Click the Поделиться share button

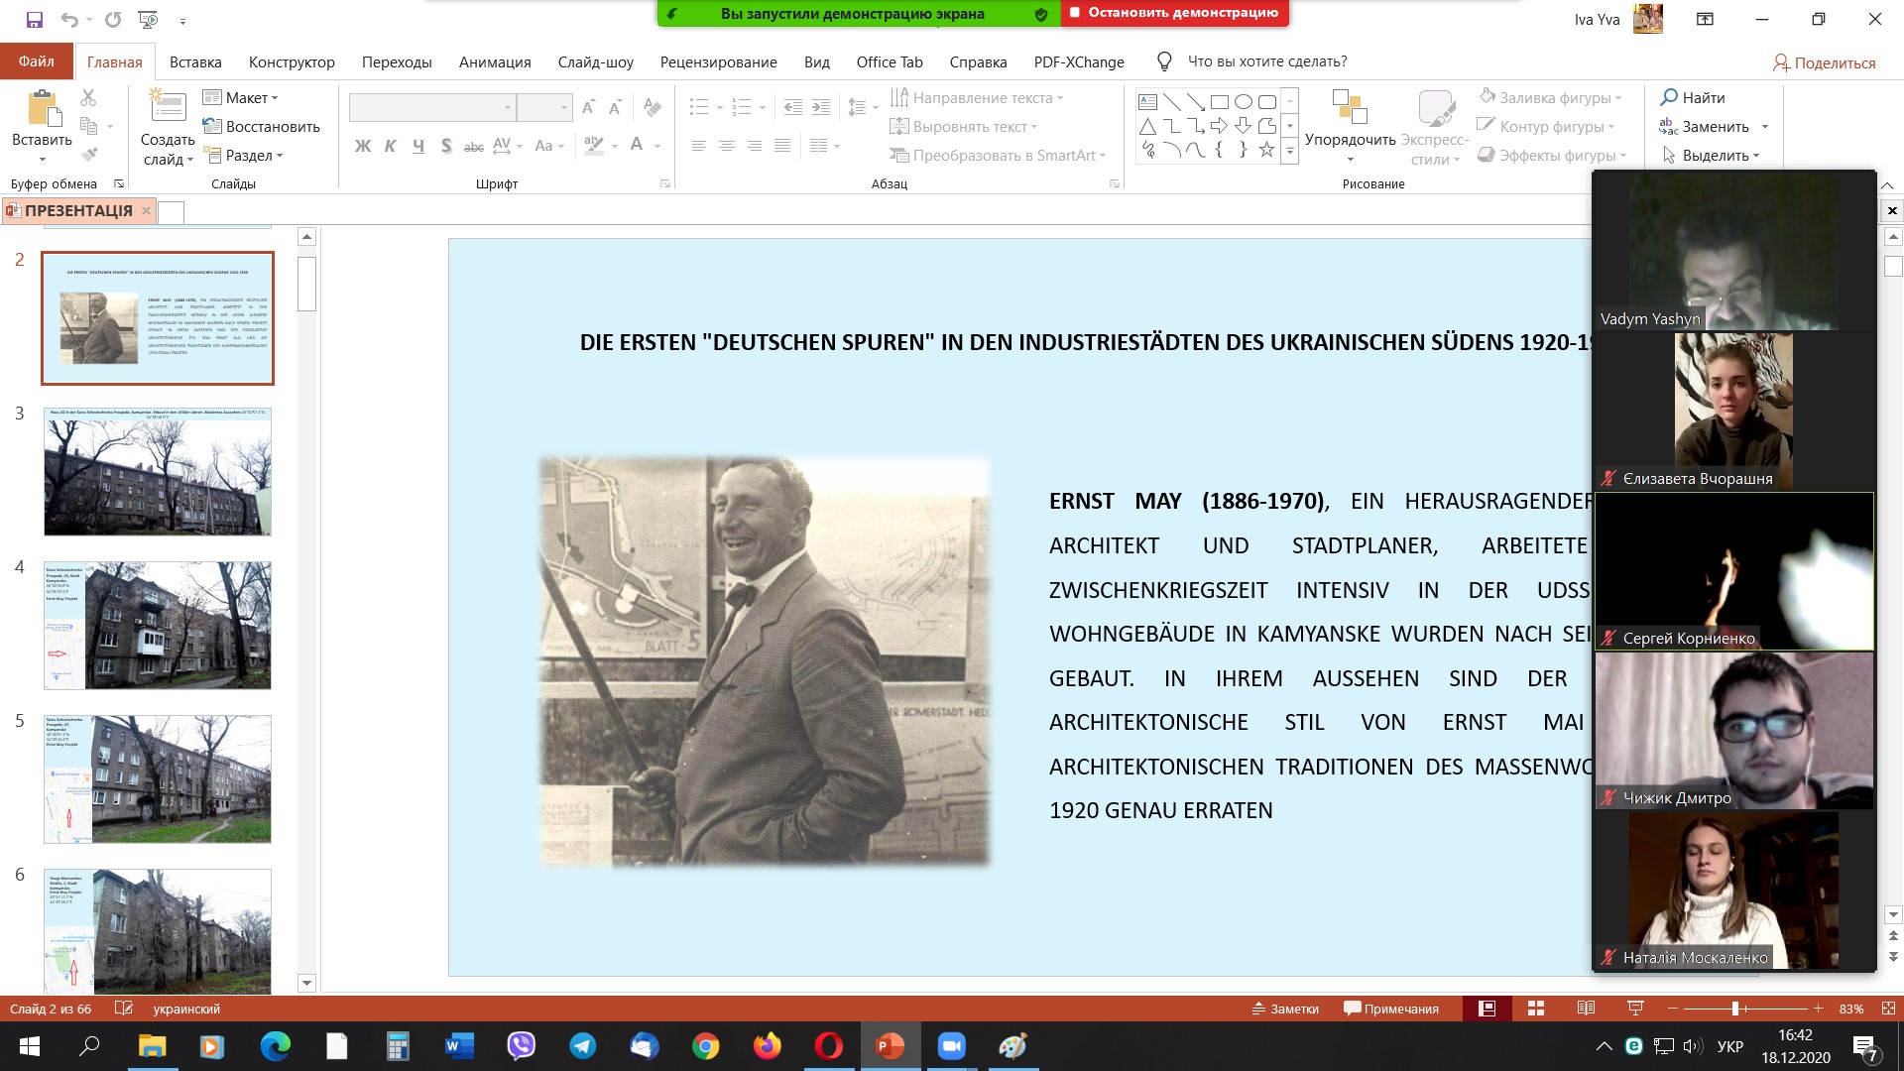[x=1824, y=62]
